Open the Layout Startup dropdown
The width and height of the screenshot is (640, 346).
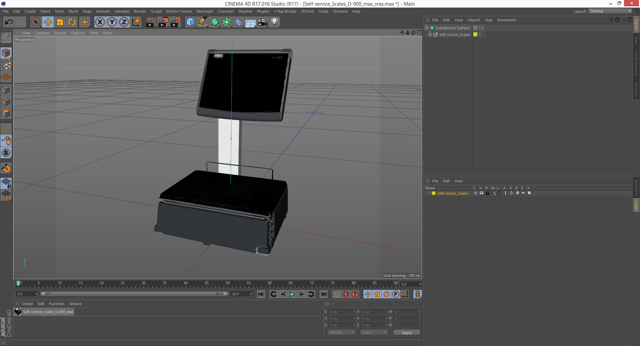pyautogui.click(x=610, y=11)
